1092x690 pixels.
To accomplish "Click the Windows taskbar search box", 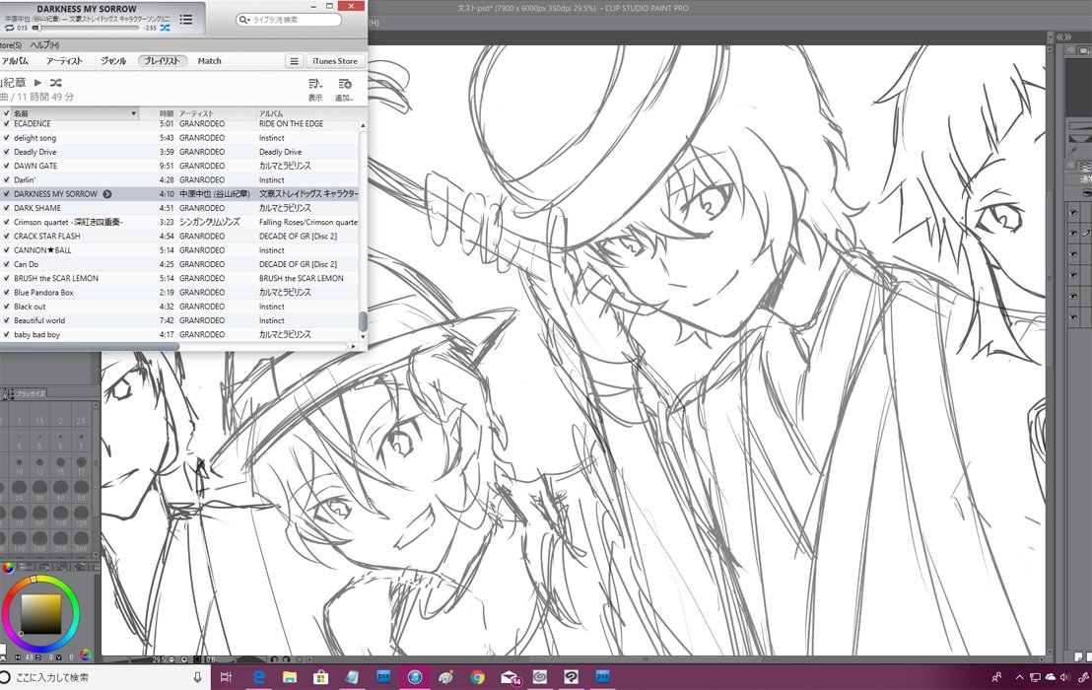I will pyautogui.click(x=102, y=677).
